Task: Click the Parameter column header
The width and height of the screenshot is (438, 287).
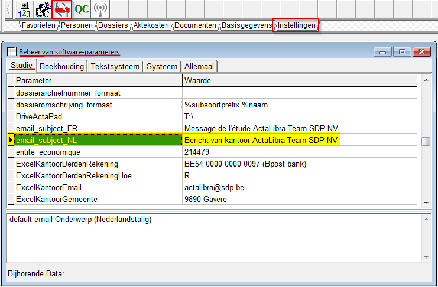Action: coord(98,81)
